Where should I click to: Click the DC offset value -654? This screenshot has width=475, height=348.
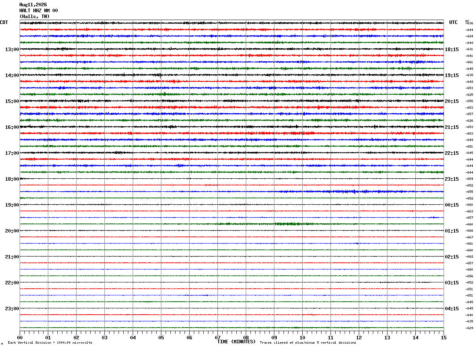click(x=469, y=179)
